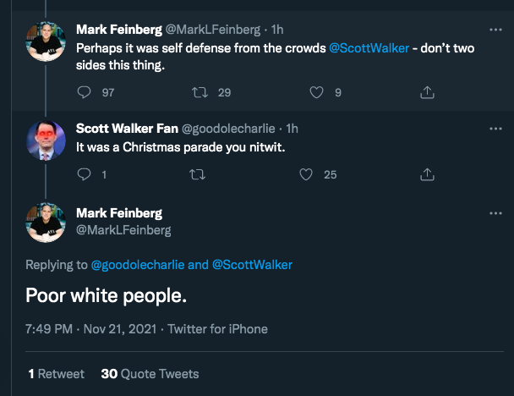The width and height of the screenshot is (514, 396).
Task: View the 30 Quote Tweets
Action: (150, 373)
